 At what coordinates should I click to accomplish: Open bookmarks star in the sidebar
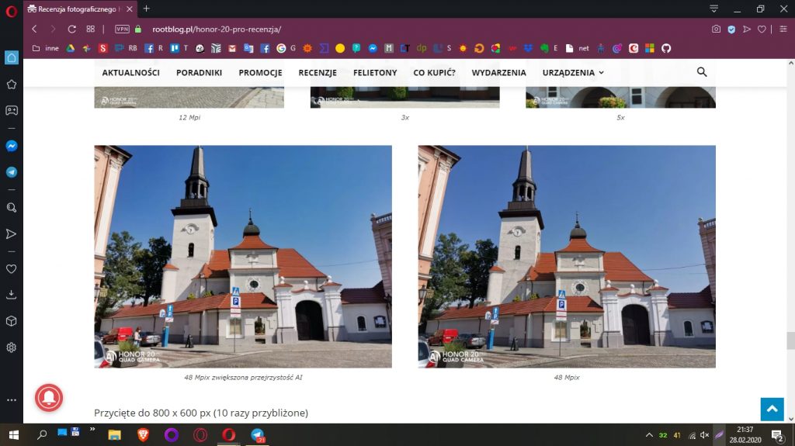click(x=11, y=84)
